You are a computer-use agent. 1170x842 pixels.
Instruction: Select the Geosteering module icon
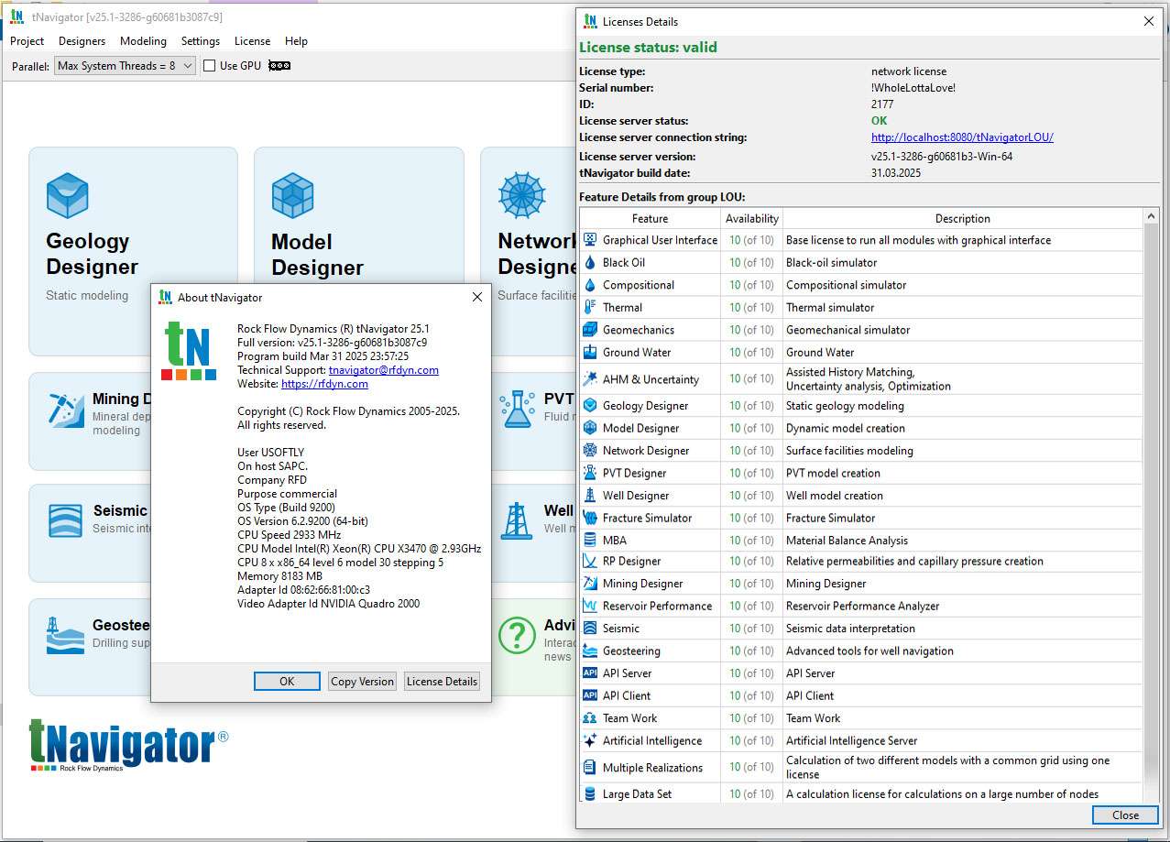66,635
